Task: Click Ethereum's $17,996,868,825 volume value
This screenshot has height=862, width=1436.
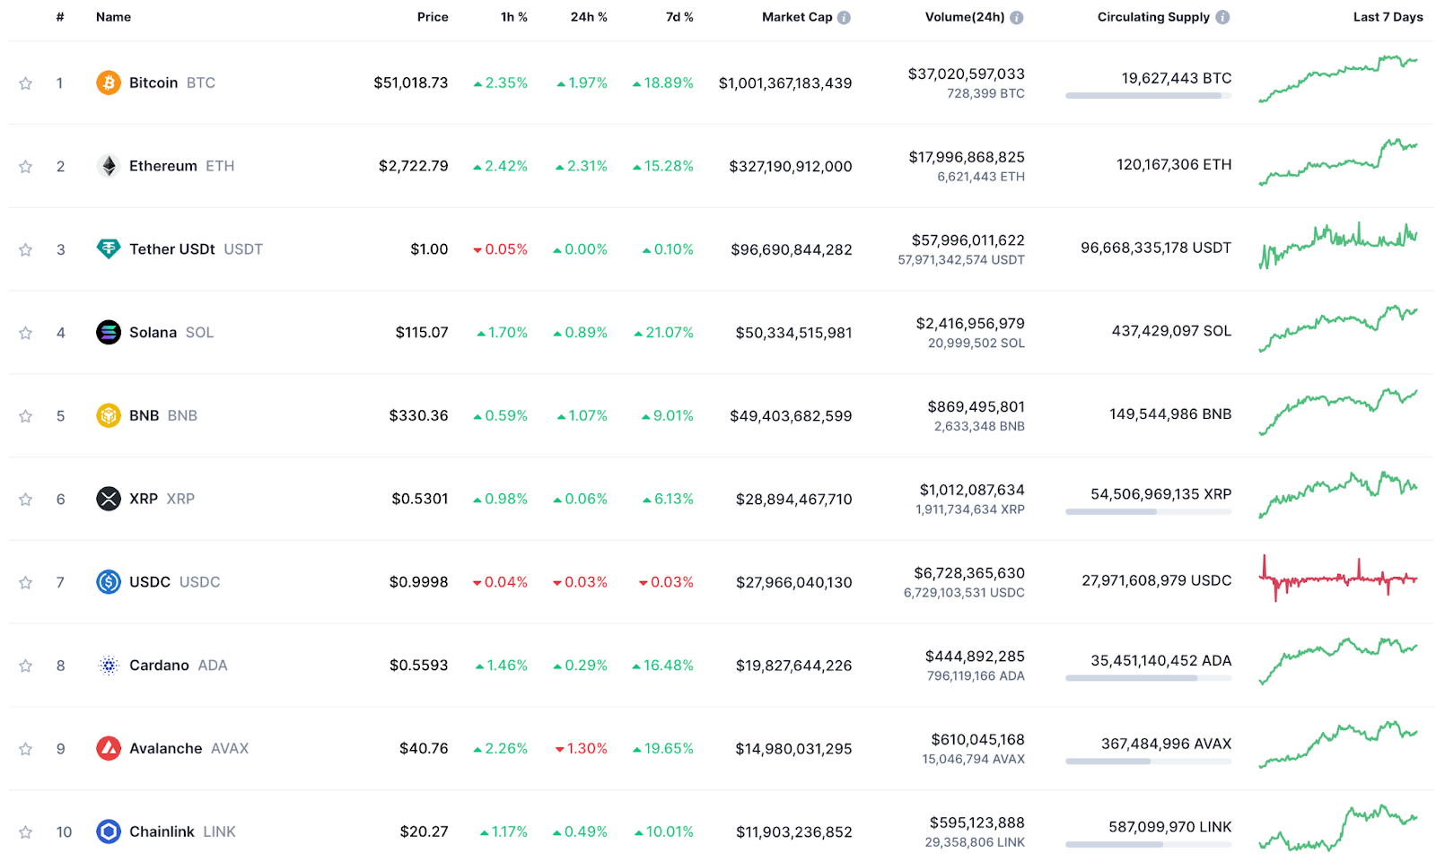Action: click(x=967, y=157)
